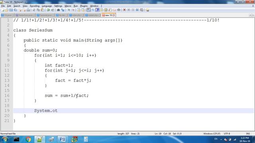Open Find with the binoculars icon
Viewport: 255px width, 143px height.
coord(58,10)
